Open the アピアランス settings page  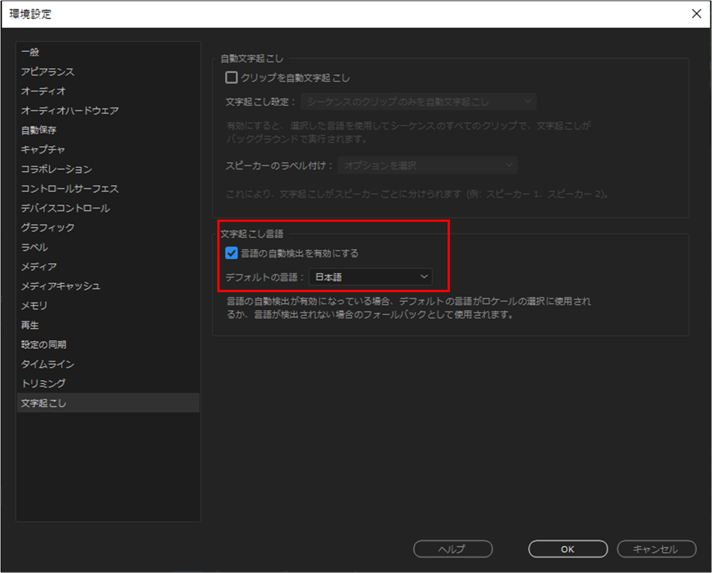tap(43, 71)
